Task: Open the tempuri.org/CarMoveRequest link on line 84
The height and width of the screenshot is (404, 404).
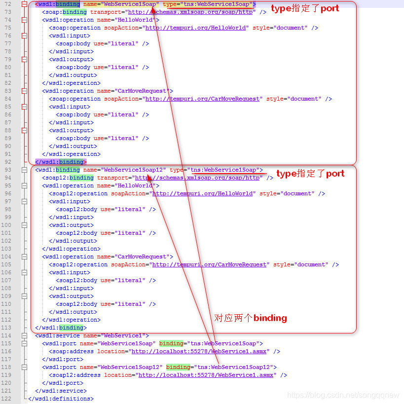Action: pyautogui.click(x=203, y=99)
